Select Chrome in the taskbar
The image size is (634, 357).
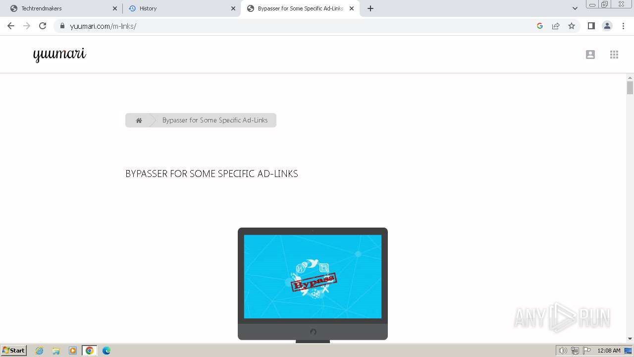point(90,351)
